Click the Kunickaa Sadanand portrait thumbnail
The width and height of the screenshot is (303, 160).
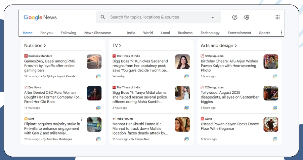coord(182,62)
